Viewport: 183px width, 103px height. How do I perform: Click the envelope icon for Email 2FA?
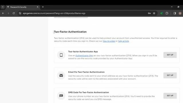click(61, 75)
